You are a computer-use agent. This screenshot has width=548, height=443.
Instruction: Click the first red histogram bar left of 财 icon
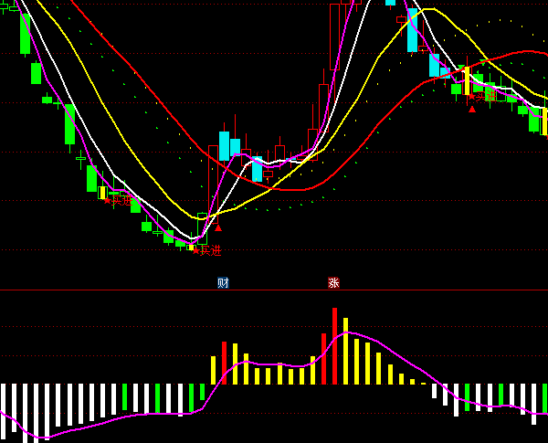224,363
